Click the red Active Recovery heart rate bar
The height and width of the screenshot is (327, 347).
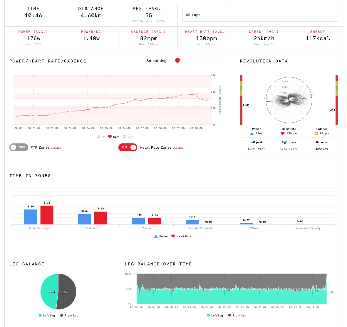click(x=47, y=215)
